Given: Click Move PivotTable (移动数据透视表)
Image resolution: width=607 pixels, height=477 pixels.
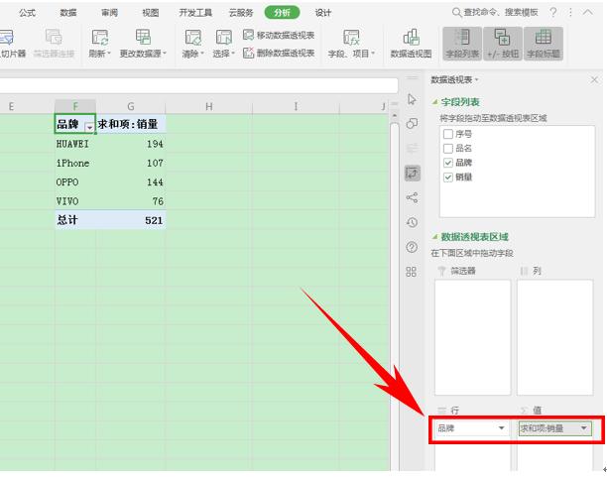Looking at the screenshot, I should pyautogui.click(x=279, y=36).
